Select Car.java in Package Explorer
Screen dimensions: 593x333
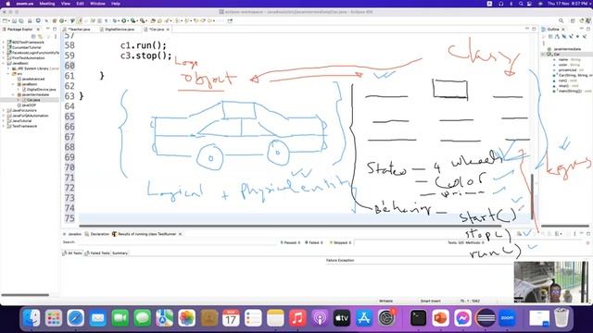[33, 100]
